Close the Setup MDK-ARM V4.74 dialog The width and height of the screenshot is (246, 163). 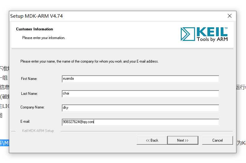point(230,16)
